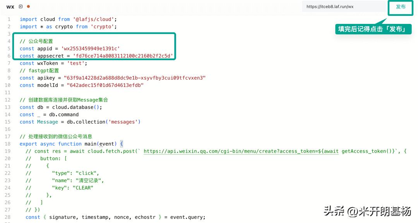Click the appid value 'wx2553459949e1391c'

point(90,48)
